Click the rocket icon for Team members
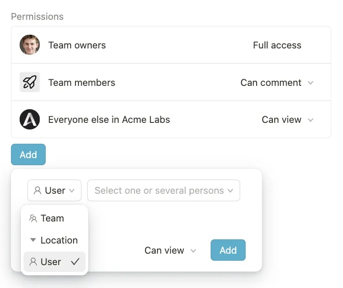Viewport: 343px width, 288px height. (30, 82)
